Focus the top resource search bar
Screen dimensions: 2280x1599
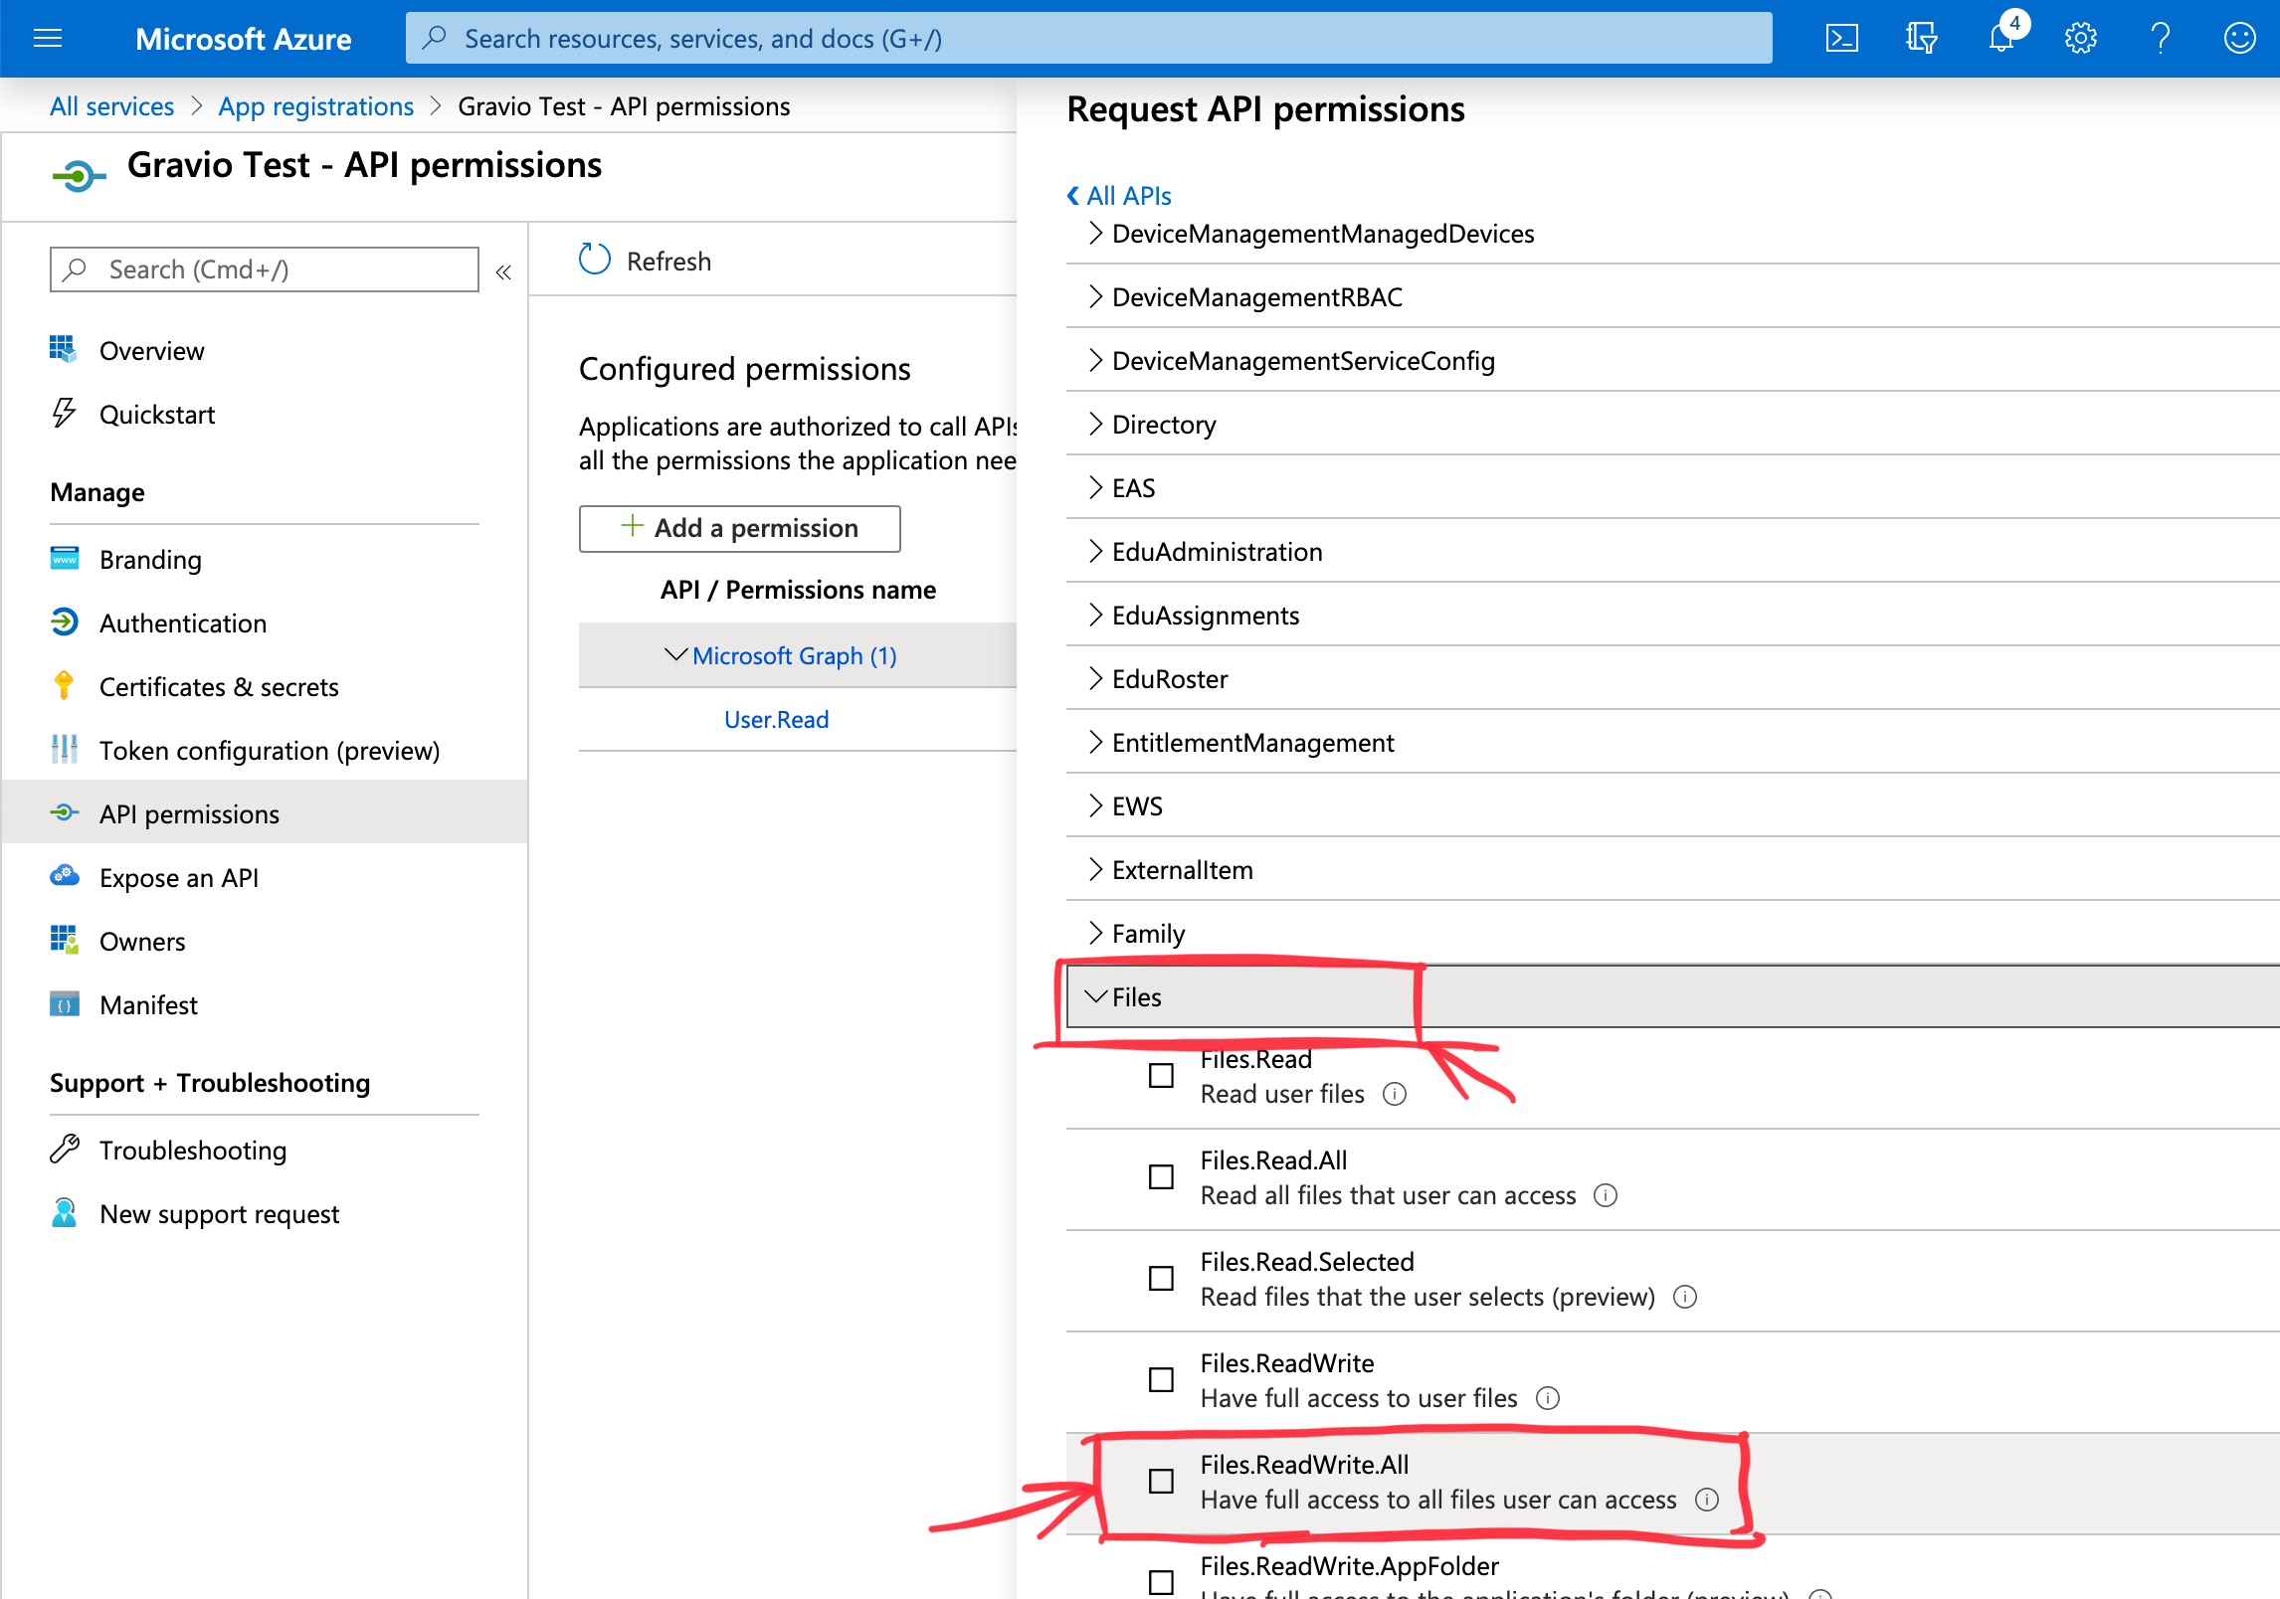coord(1089,39)
